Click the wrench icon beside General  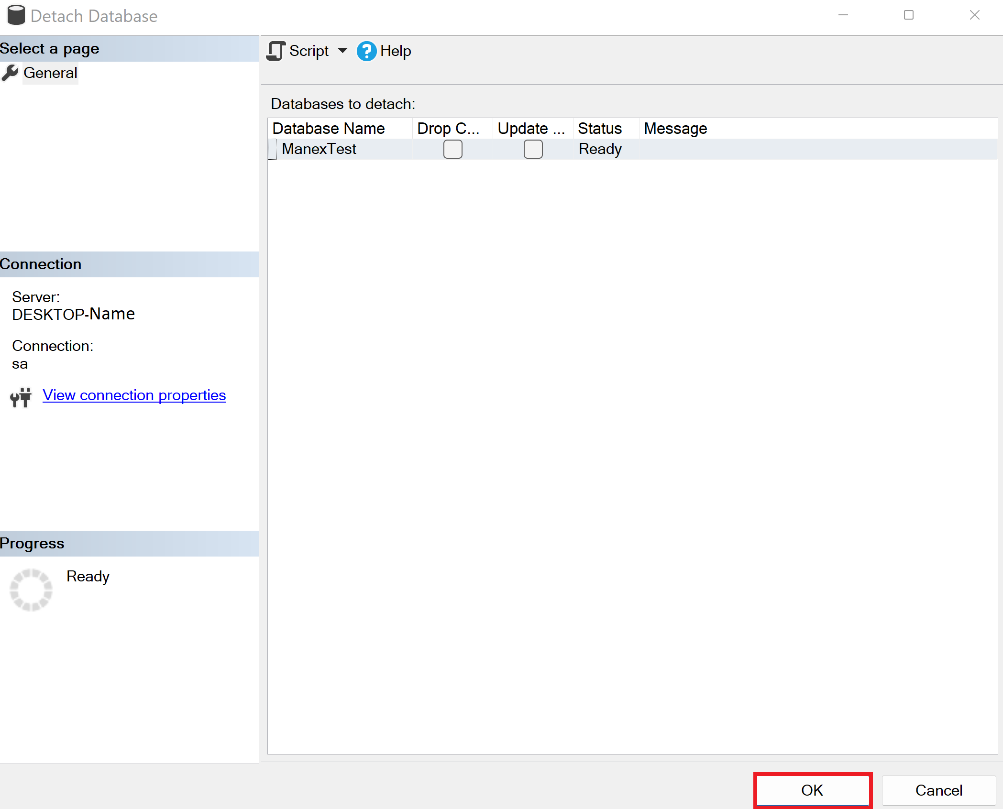pyautogui.click(x=10, y=73)
